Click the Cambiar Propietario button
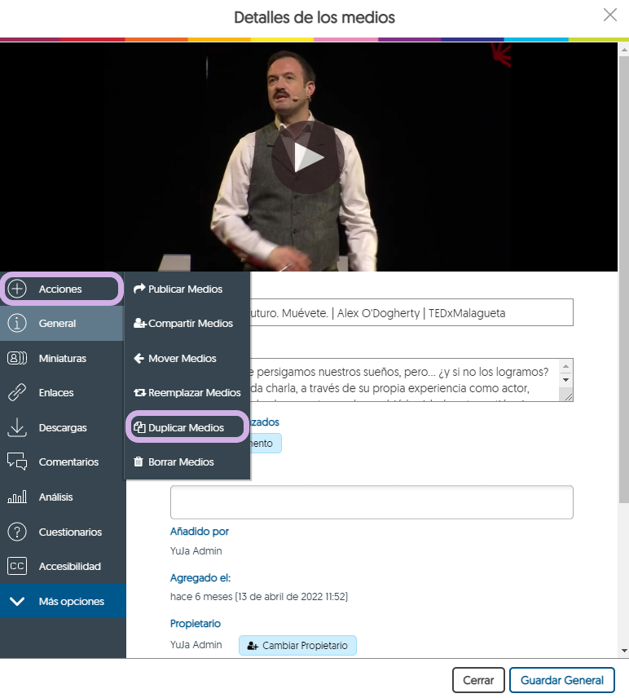 297,645
